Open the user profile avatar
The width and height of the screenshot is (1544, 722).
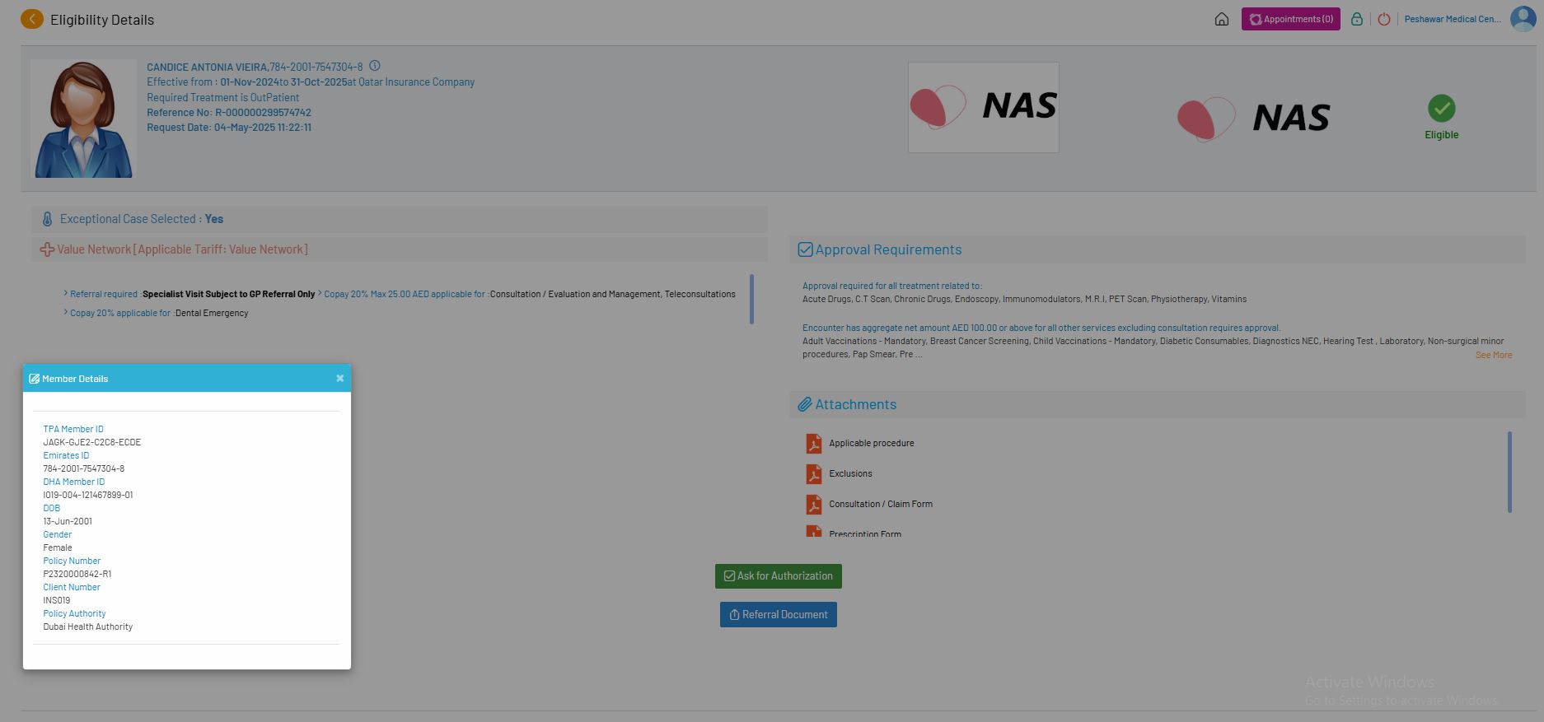(1523, 19)
